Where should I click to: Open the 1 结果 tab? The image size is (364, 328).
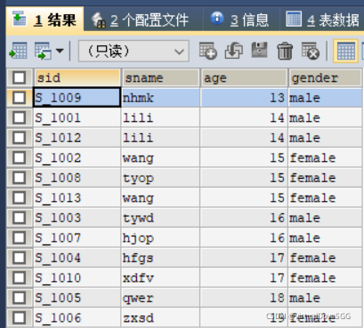point(44,20)
